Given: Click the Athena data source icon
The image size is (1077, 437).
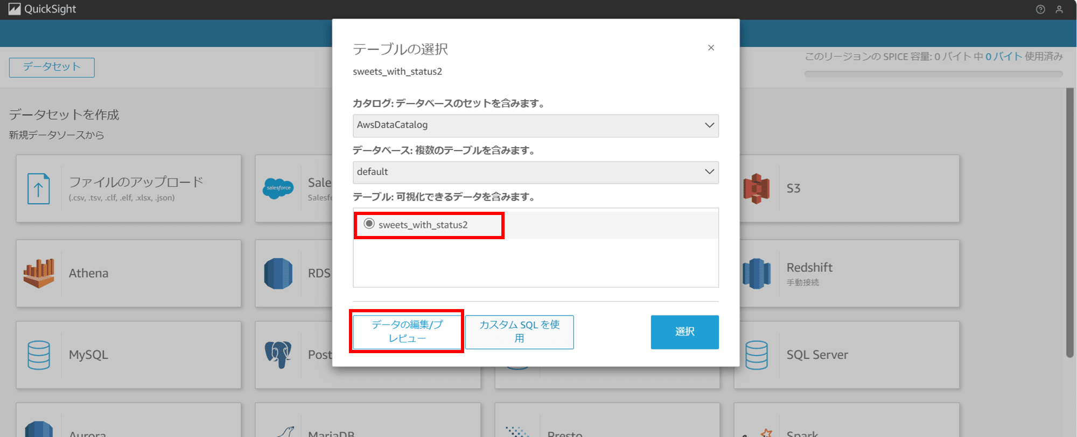Looking at the screenshot, I should tap(39, 273).
